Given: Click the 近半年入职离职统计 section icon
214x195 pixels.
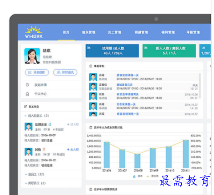Looking at the screenshot, I should point(91,190).
